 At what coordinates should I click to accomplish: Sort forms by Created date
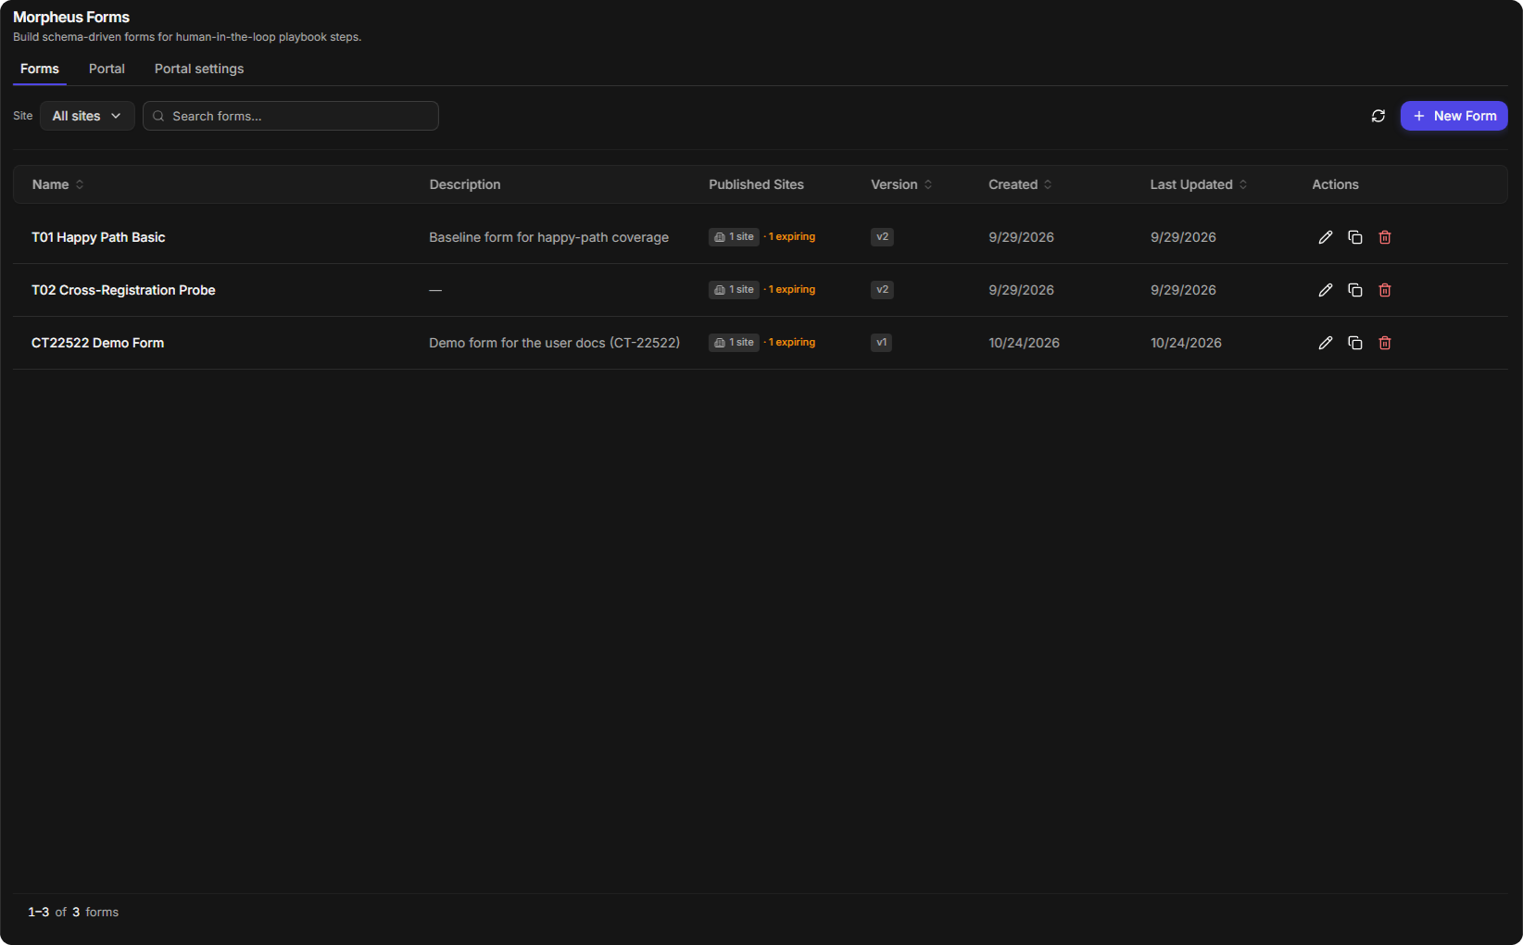tap(1020, 184)
